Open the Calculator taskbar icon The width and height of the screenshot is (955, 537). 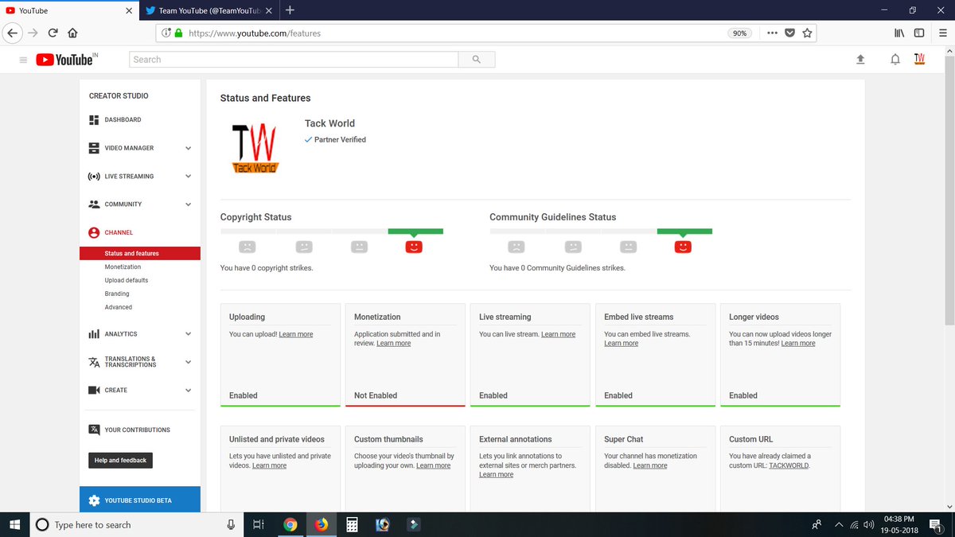352,525
